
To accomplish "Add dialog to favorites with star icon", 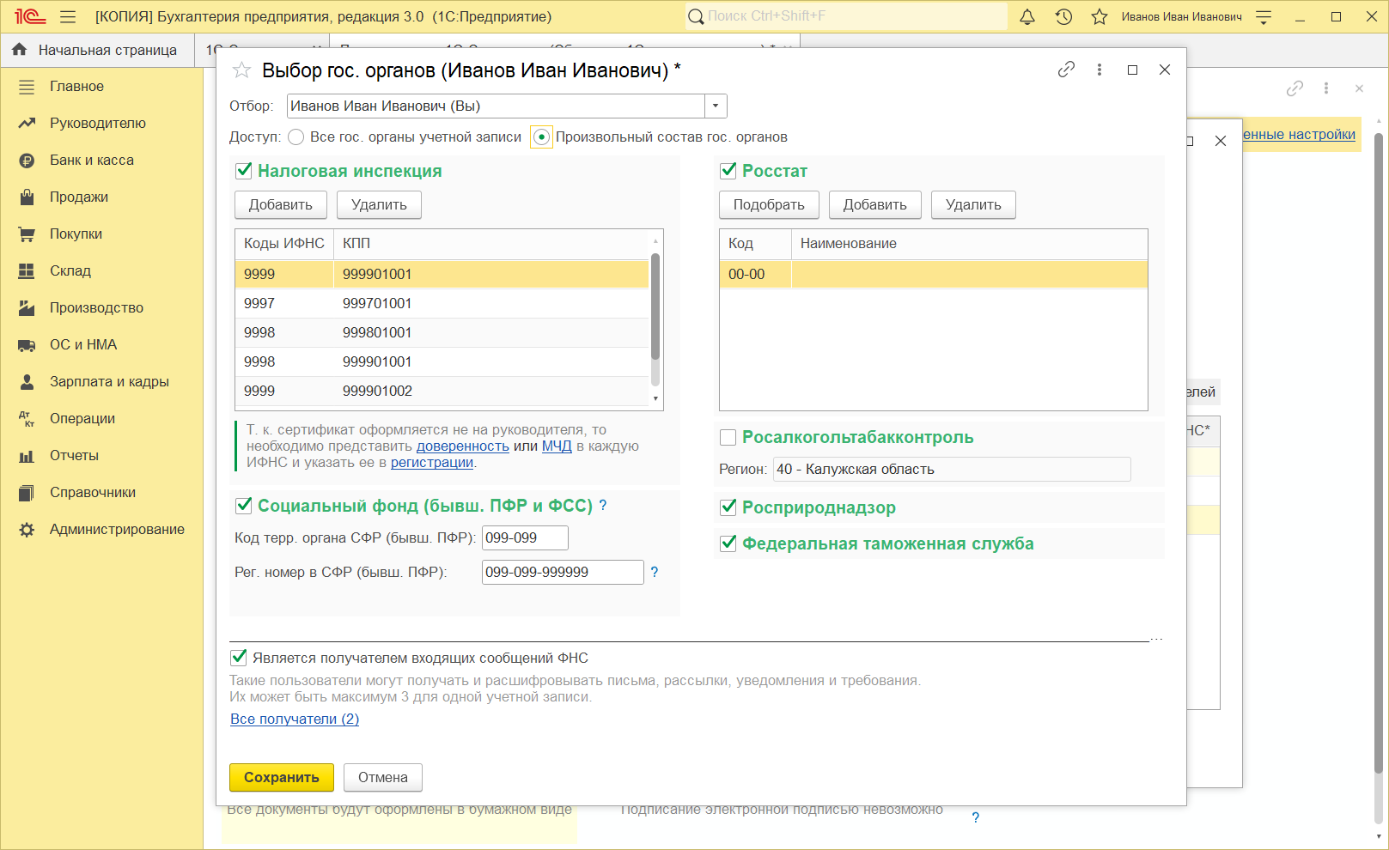I will (x=242, y=70).
